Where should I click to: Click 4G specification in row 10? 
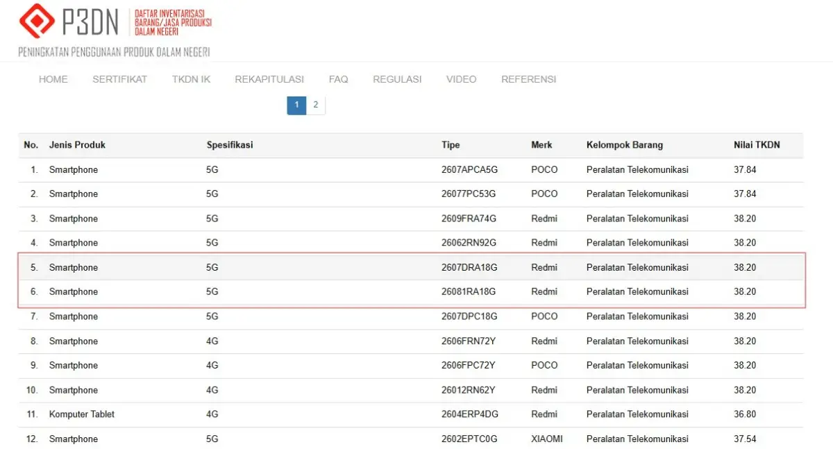(x=212, y=391)
